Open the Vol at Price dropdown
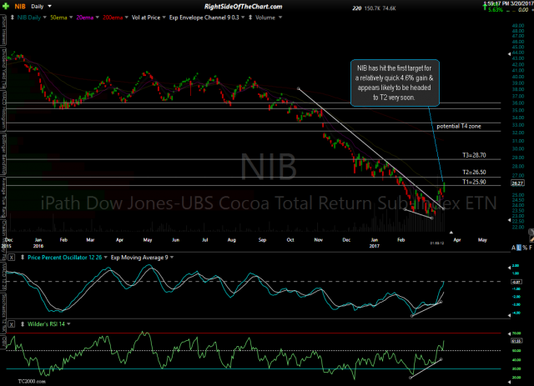 pyautogui.click(x=164, y=18)
